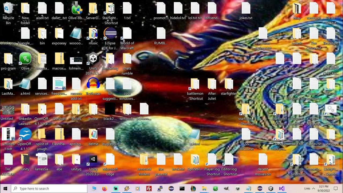
Task: Open Command Prompt from the taskbar
Action: coord(182,188)
